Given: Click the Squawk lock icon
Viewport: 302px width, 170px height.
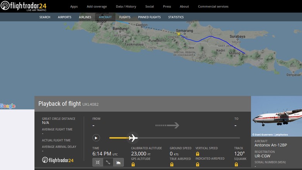Looking at the screenshot, I should pos(236,165).
